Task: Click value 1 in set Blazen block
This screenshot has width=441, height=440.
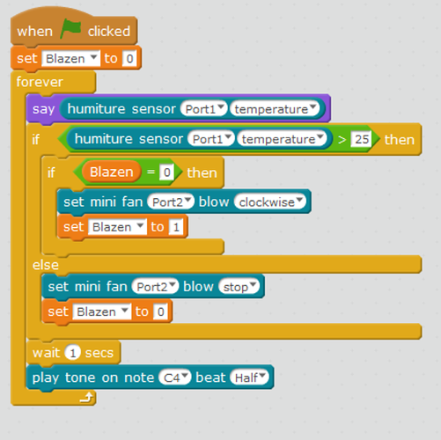Action: point(176,227)
